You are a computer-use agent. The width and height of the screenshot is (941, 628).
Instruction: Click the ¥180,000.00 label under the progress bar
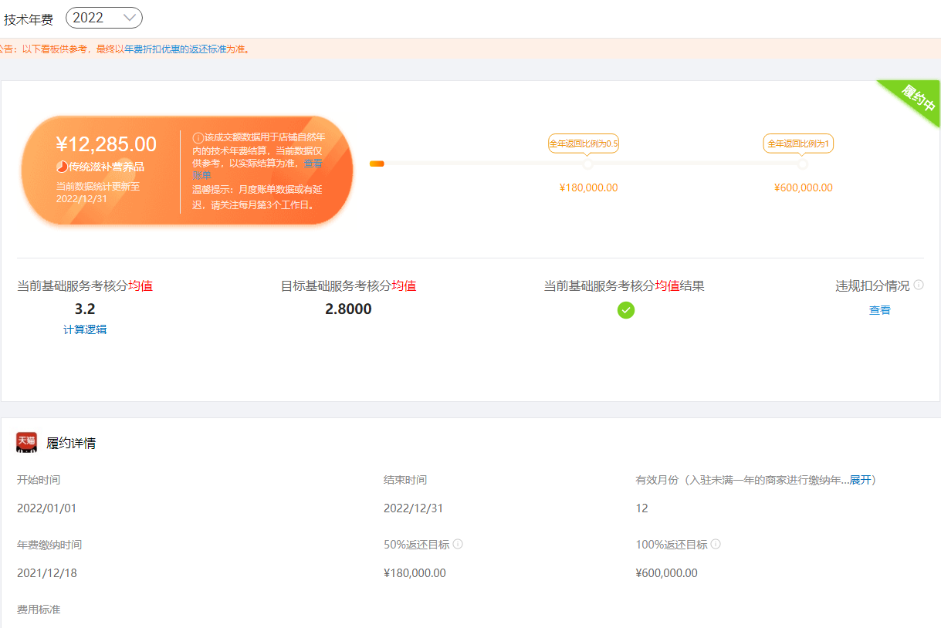[x=588, y=187]
